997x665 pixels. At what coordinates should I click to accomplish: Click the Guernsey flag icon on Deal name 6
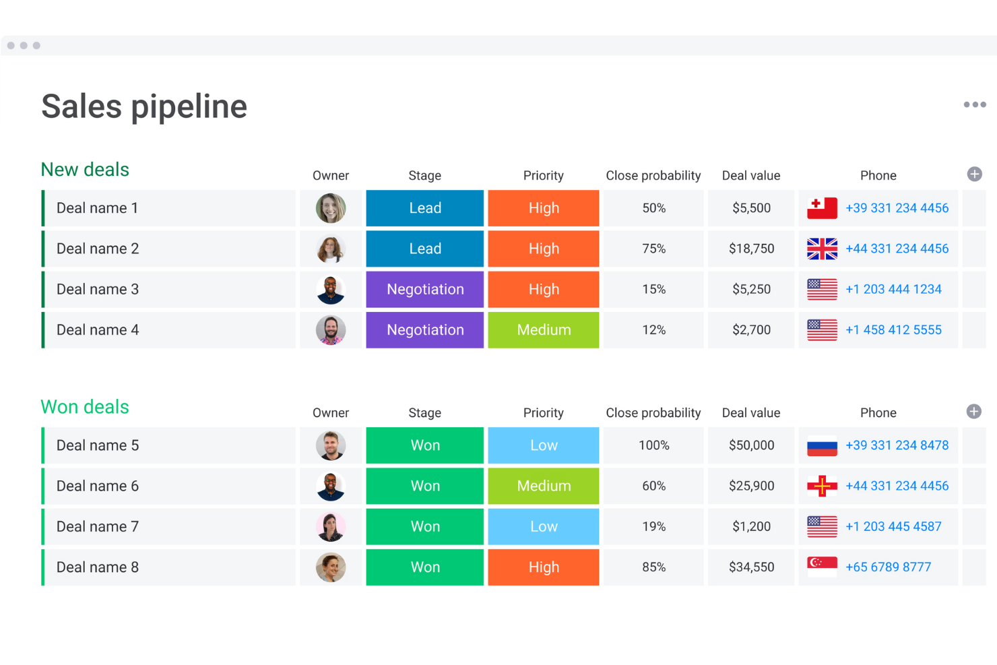pyautogui.click(x=821, y=486)
